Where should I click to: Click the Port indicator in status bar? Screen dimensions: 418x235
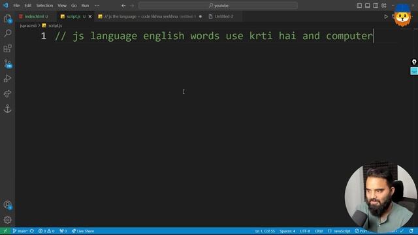[361, 231]
